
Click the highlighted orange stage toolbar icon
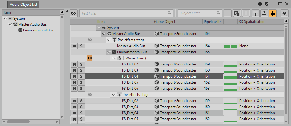(273, 13)
